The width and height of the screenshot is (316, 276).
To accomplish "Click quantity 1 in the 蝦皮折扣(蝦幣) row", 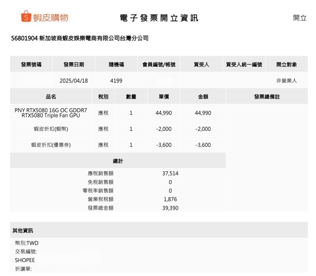I will pyautogui.click(x=131, y=129).
